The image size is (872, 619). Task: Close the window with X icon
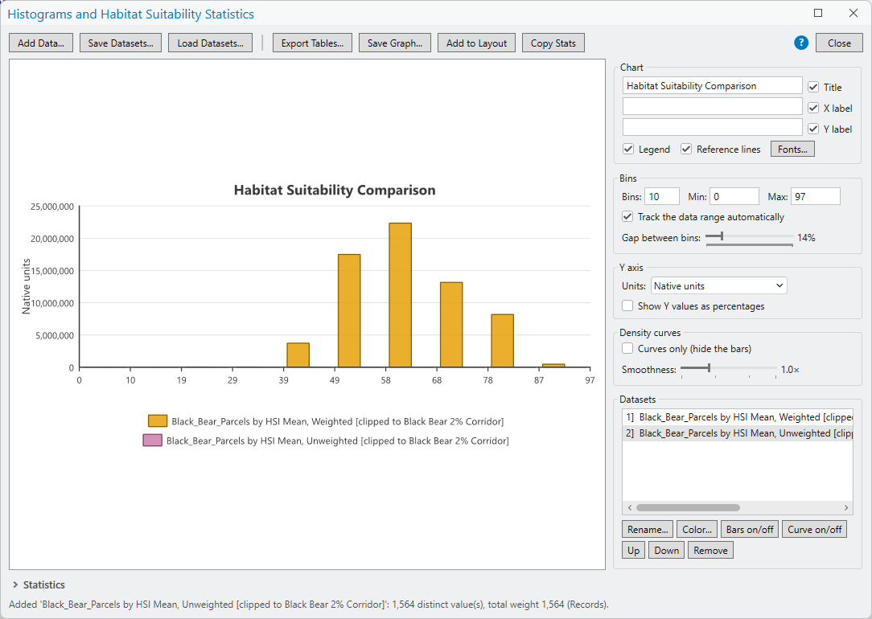tap(853, 13)
